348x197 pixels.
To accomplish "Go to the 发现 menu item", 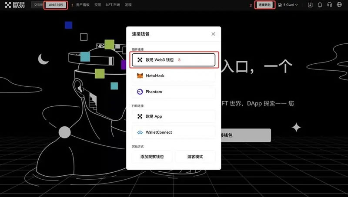I will point(128,5).
